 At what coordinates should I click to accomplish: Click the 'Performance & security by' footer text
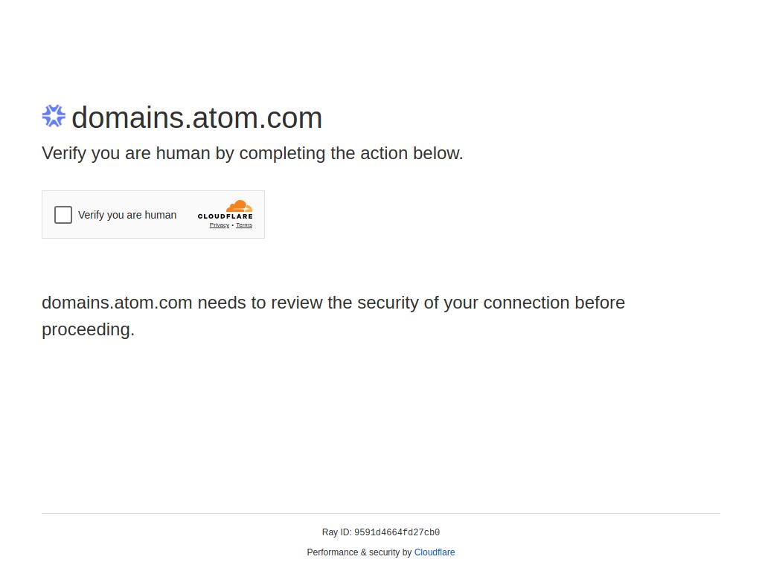point(359,552)
